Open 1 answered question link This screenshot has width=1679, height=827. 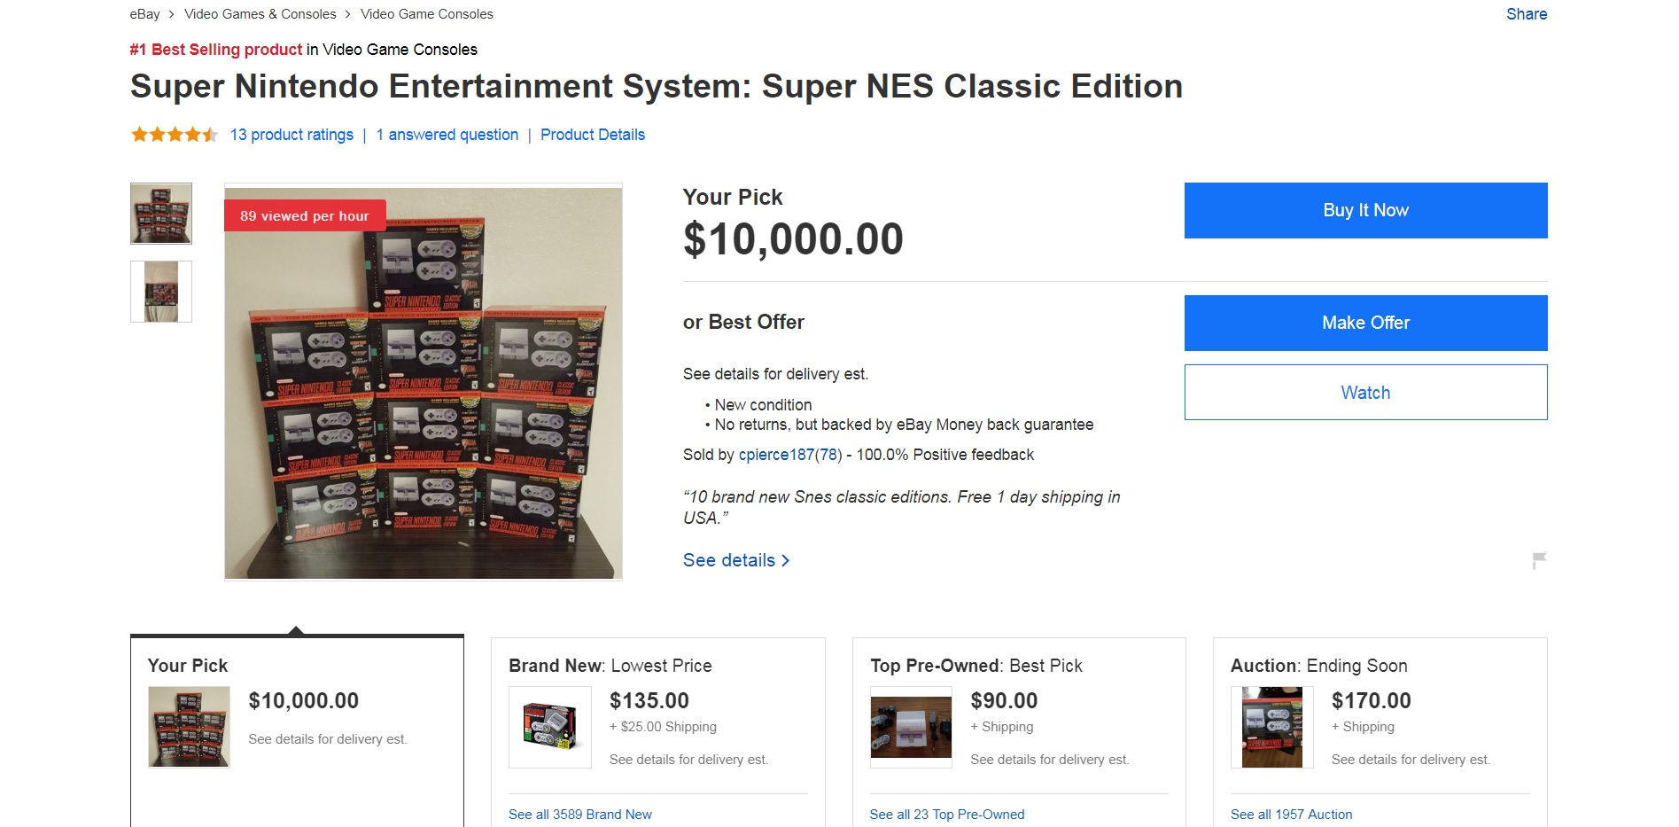pos(447,135)
